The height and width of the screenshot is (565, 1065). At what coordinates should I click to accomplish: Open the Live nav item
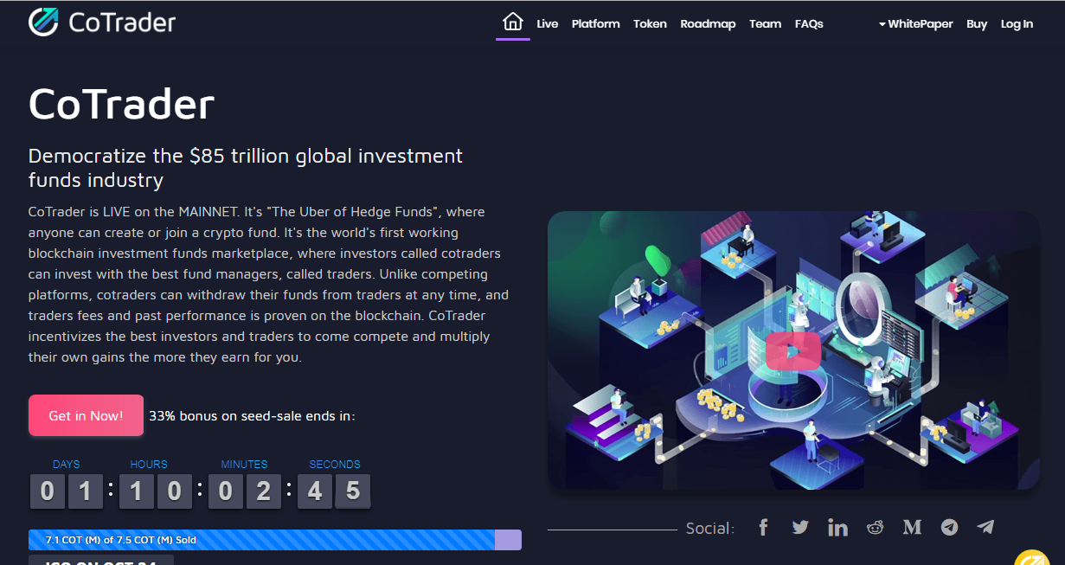(x=548, y=24)
